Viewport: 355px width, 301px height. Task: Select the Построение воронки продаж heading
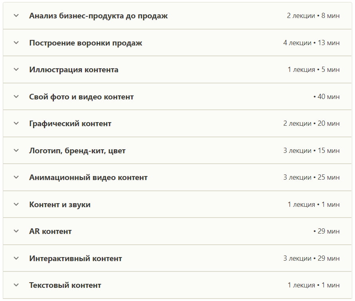click(85, 43)
